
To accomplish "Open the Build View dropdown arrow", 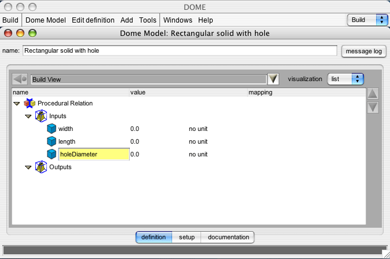I will pos(273,79).
